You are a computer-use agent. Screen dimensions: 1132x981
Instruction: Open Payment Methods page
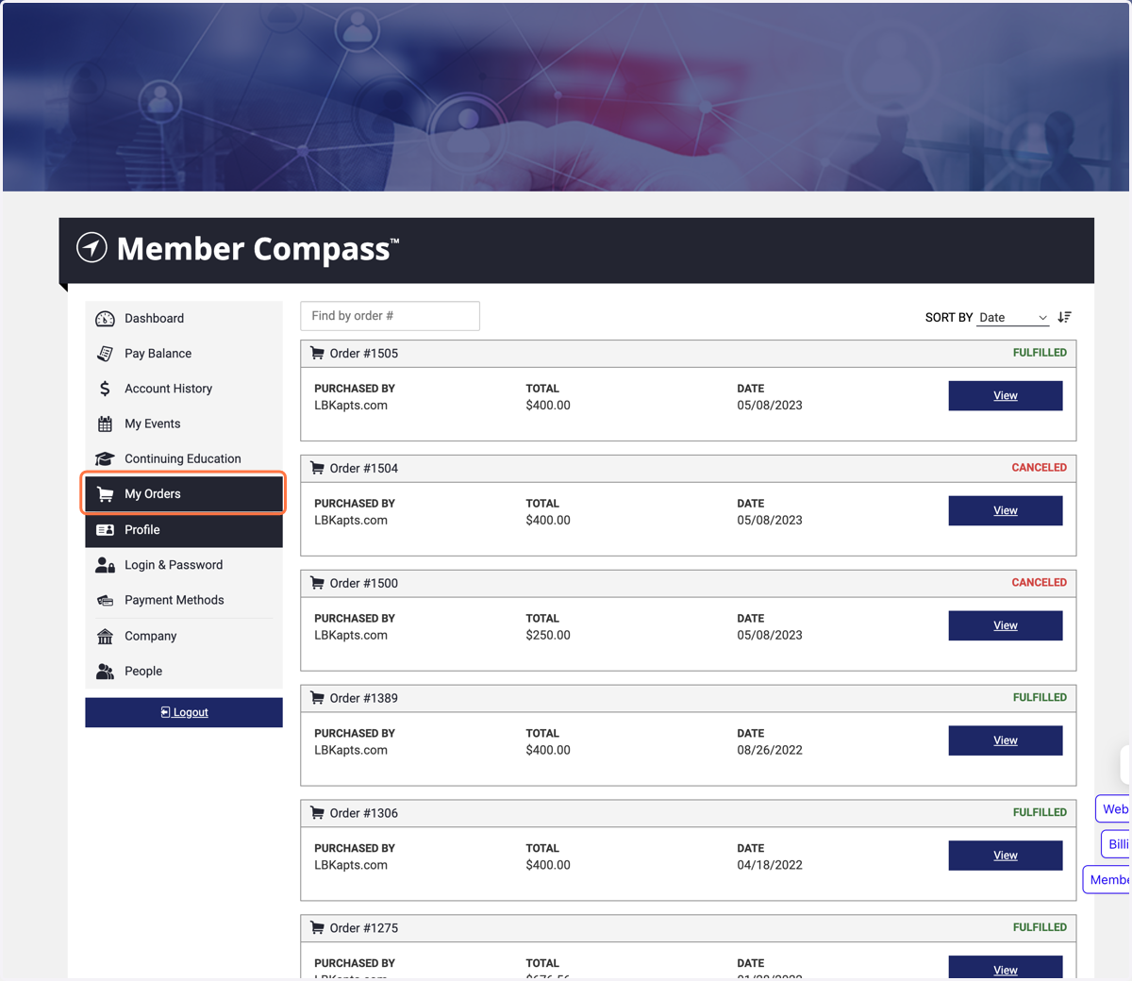click(x=184, y=600)
